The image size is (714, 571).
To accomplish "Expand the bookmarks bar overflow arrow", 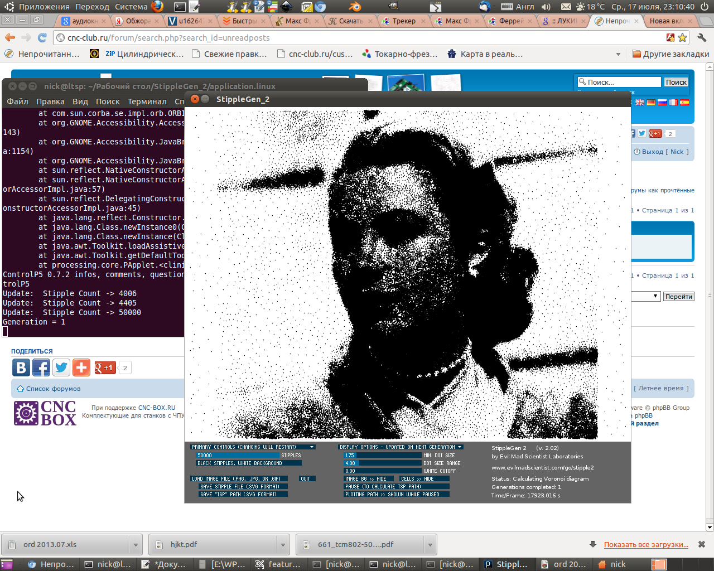I will pyautogui.click(x=618, y=54).
